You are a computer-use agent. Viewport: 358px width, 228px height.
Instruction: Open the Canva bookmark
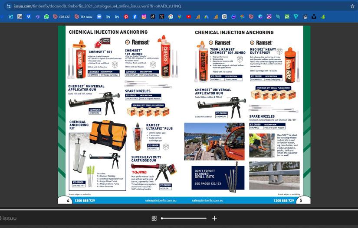coord(260,16)
